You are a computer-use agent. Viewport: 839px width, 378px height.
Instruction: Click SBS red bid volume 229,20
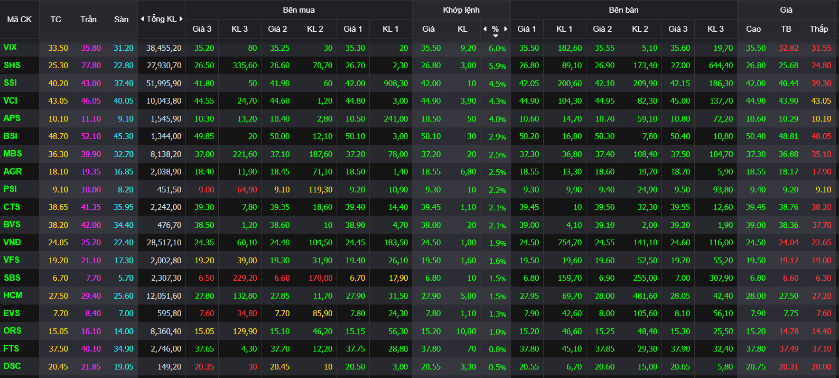click(245, 278)
